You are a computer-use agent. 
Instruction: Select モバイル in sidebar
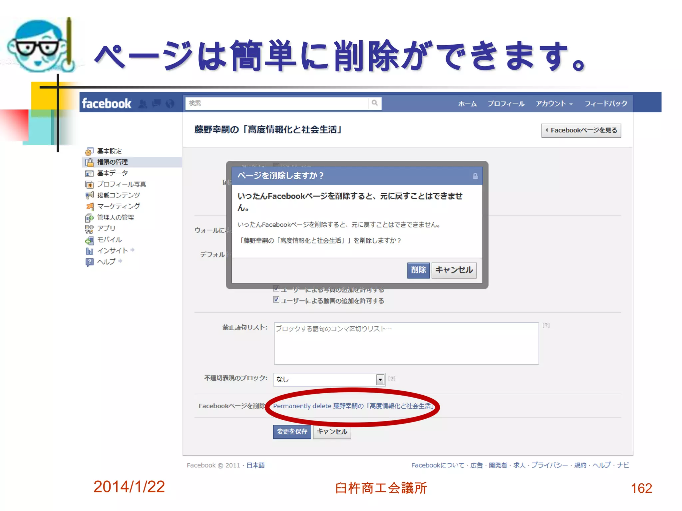[109, 240]
